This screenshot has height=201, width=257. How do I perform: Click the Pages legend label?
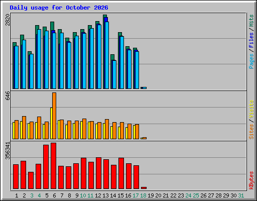pos(251,61)
